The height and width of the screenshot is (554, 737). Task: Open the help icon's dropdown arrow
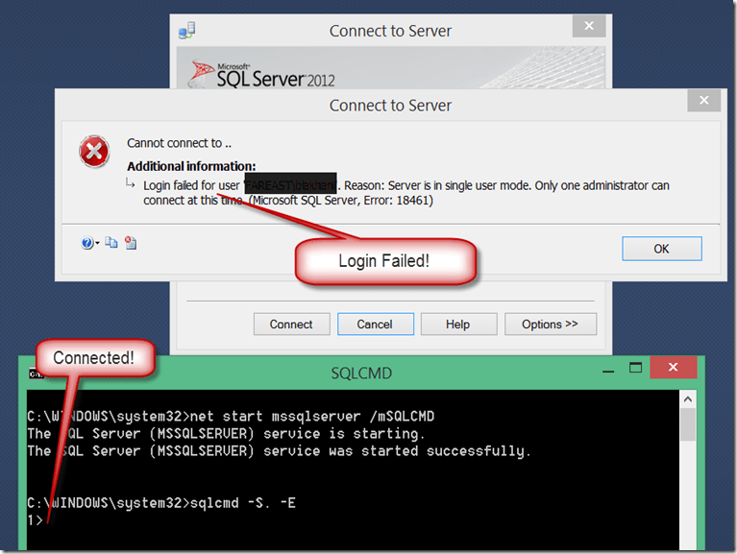click(97, 245)
